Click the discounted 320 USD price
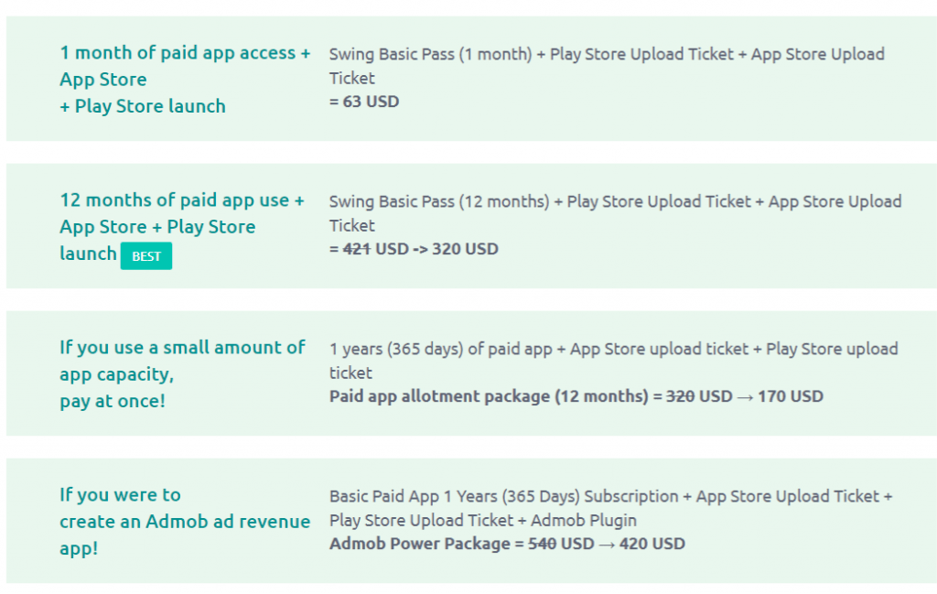Image resolution: width=937 pixels, height=594 pixels. pyautogui.click(x=465, y=249)
